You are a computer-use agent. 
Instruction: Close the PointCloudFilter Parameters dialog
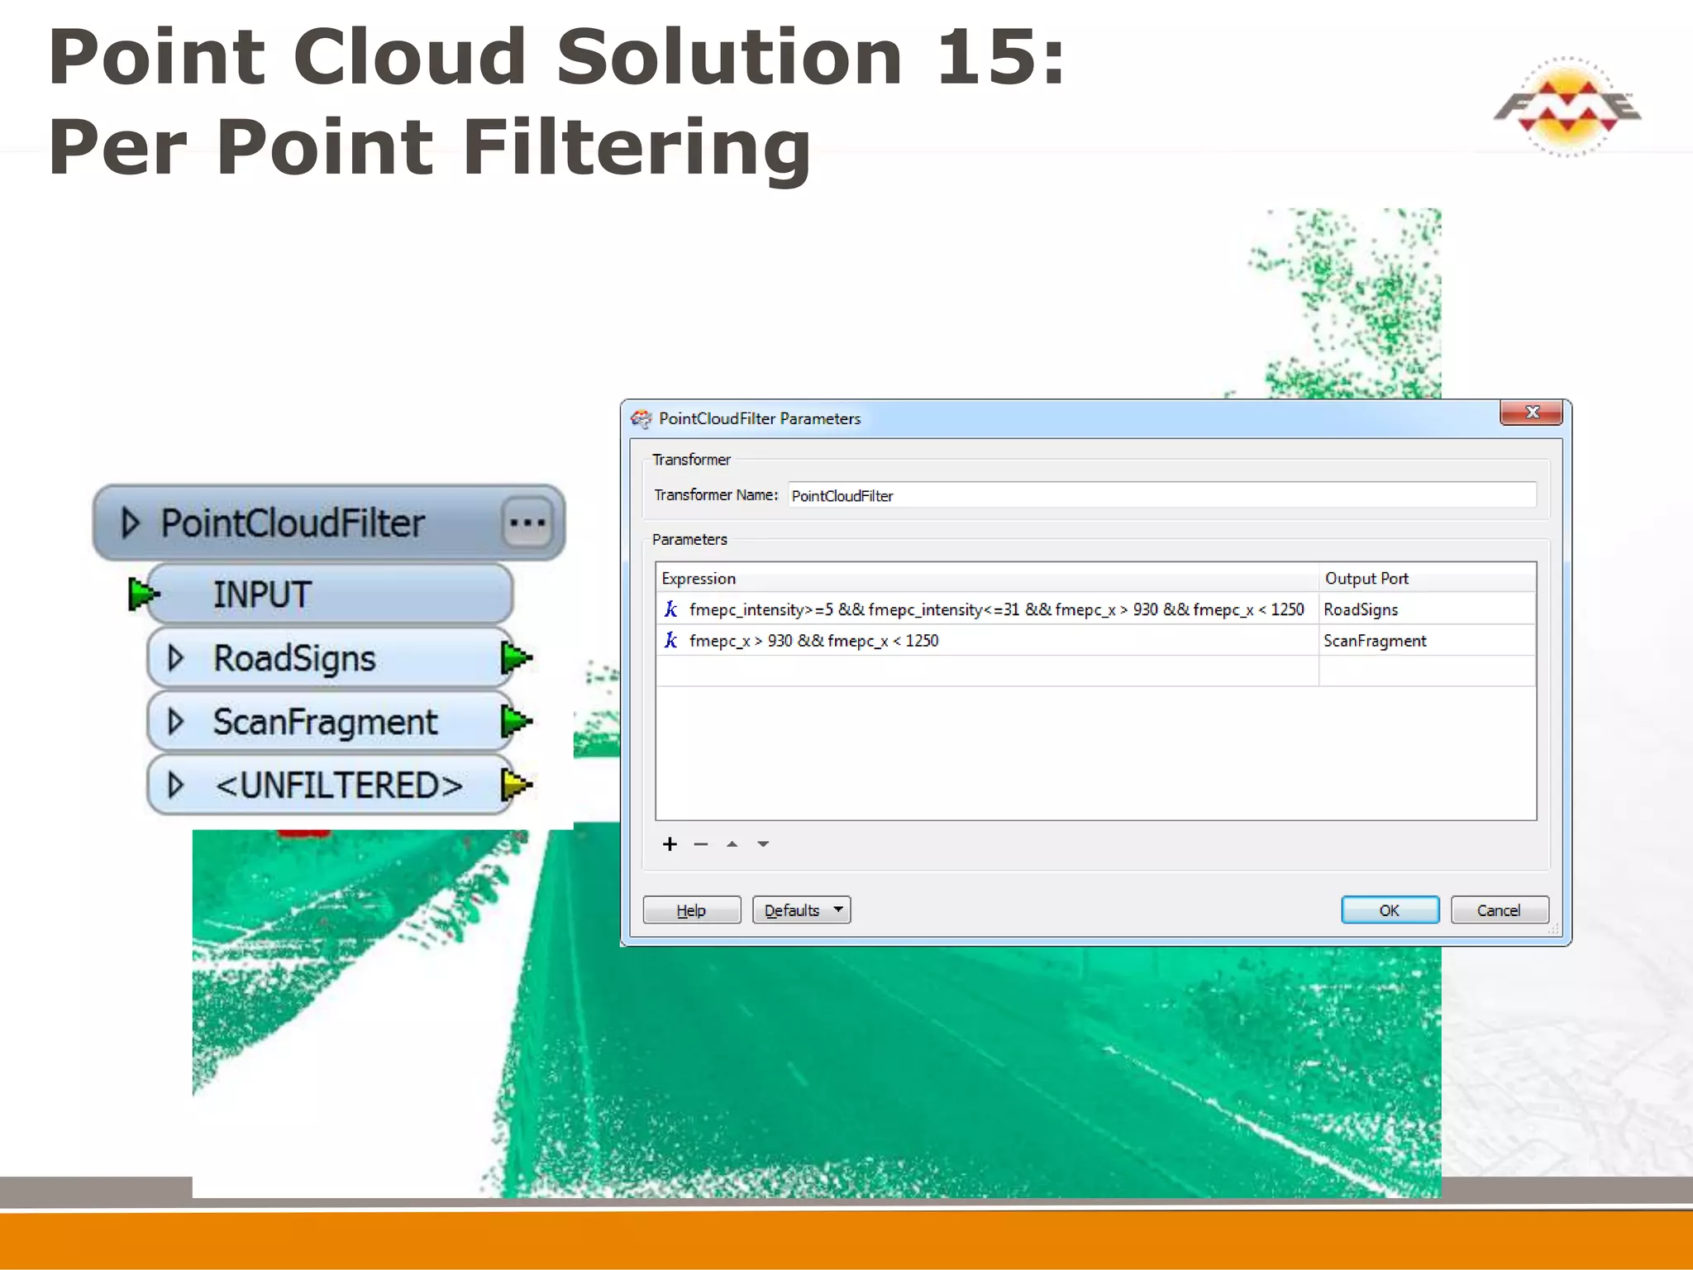(x=1531, y=412)
